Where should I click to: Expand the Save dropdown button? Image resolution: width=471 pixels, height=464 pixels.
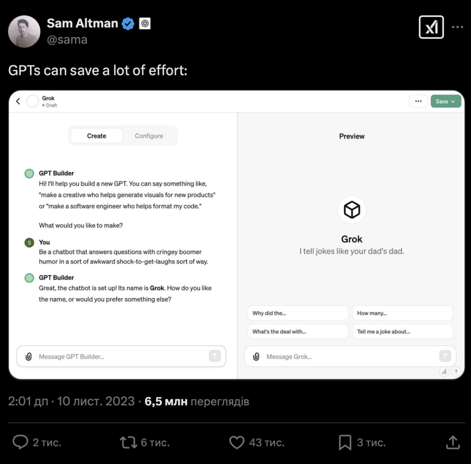[x=445, y=101]
